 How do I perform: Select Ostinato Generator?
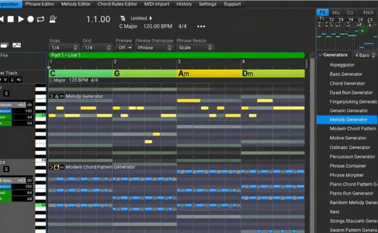pos(350,147)
